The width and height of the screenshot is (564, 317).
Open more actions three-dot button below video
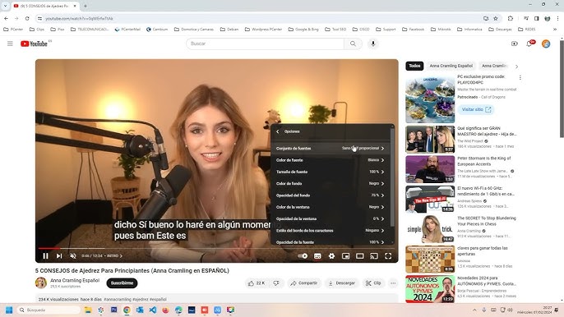click(x=393, y=283)
